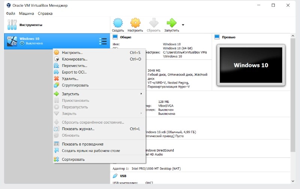This screenshot has height=189, width=300.
Task: Open the dropdown arrow next to Запустить
Action: pyautogui.click(x=183, y=25)
